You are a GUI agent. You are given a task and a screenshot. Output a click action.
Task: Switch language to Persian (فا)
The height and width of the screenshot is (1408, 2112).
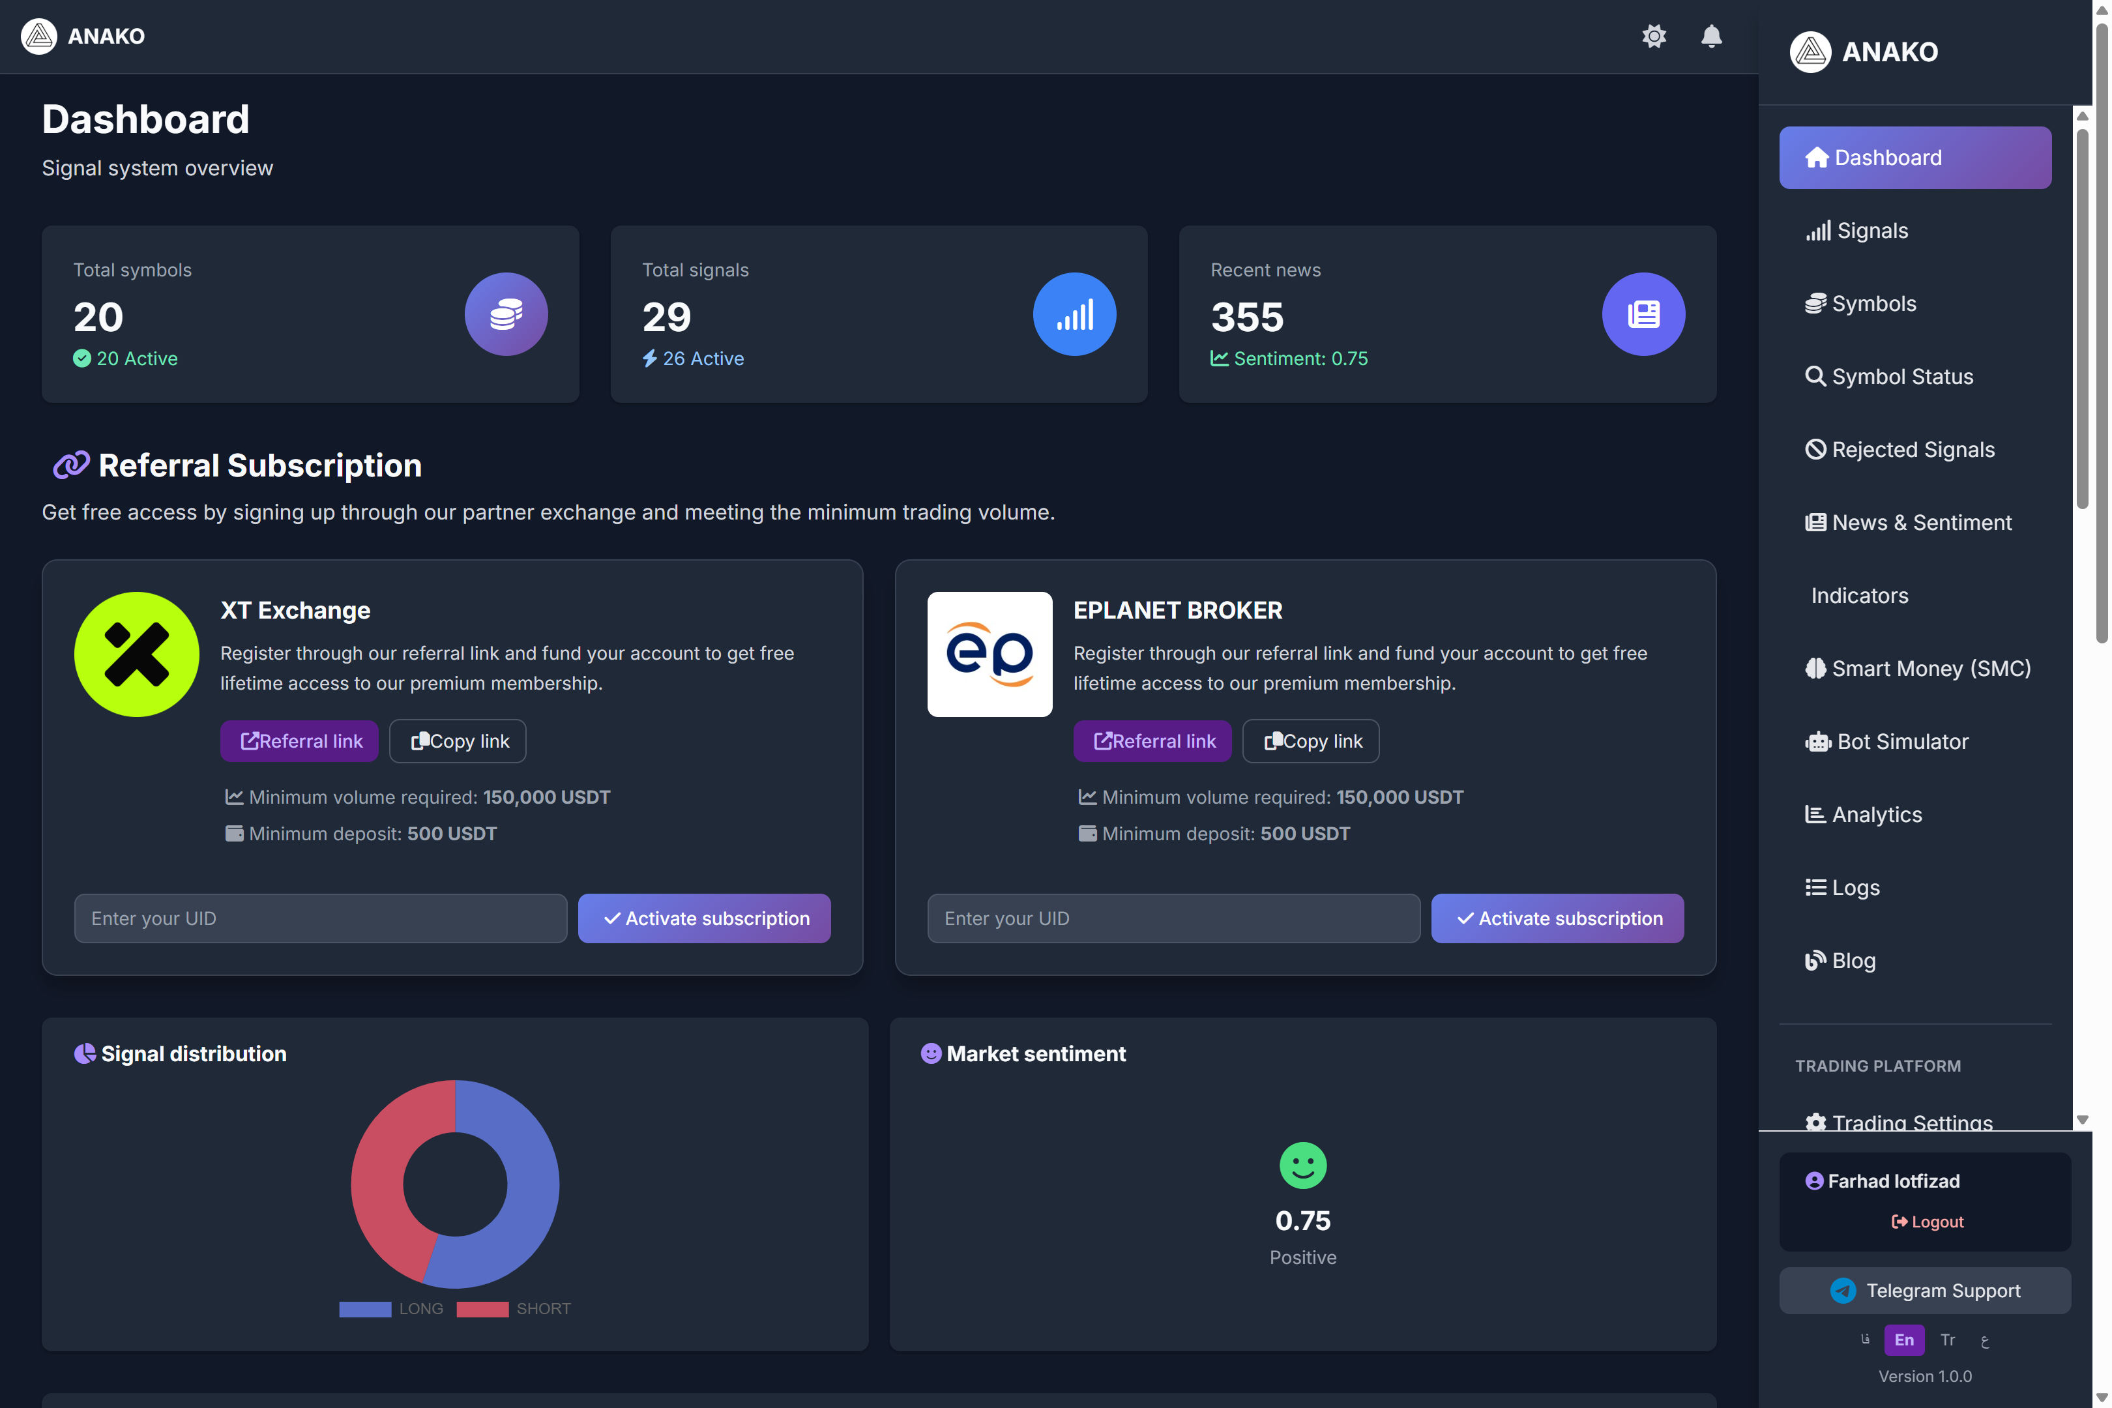[1864, 1340]
